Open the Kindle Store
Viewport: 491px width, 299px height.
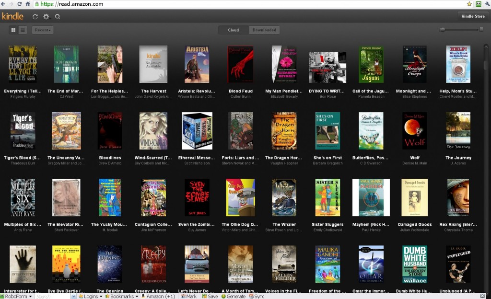pos(473,16)
